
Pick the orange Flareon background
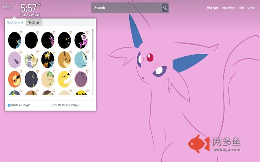tap(15, 79)
